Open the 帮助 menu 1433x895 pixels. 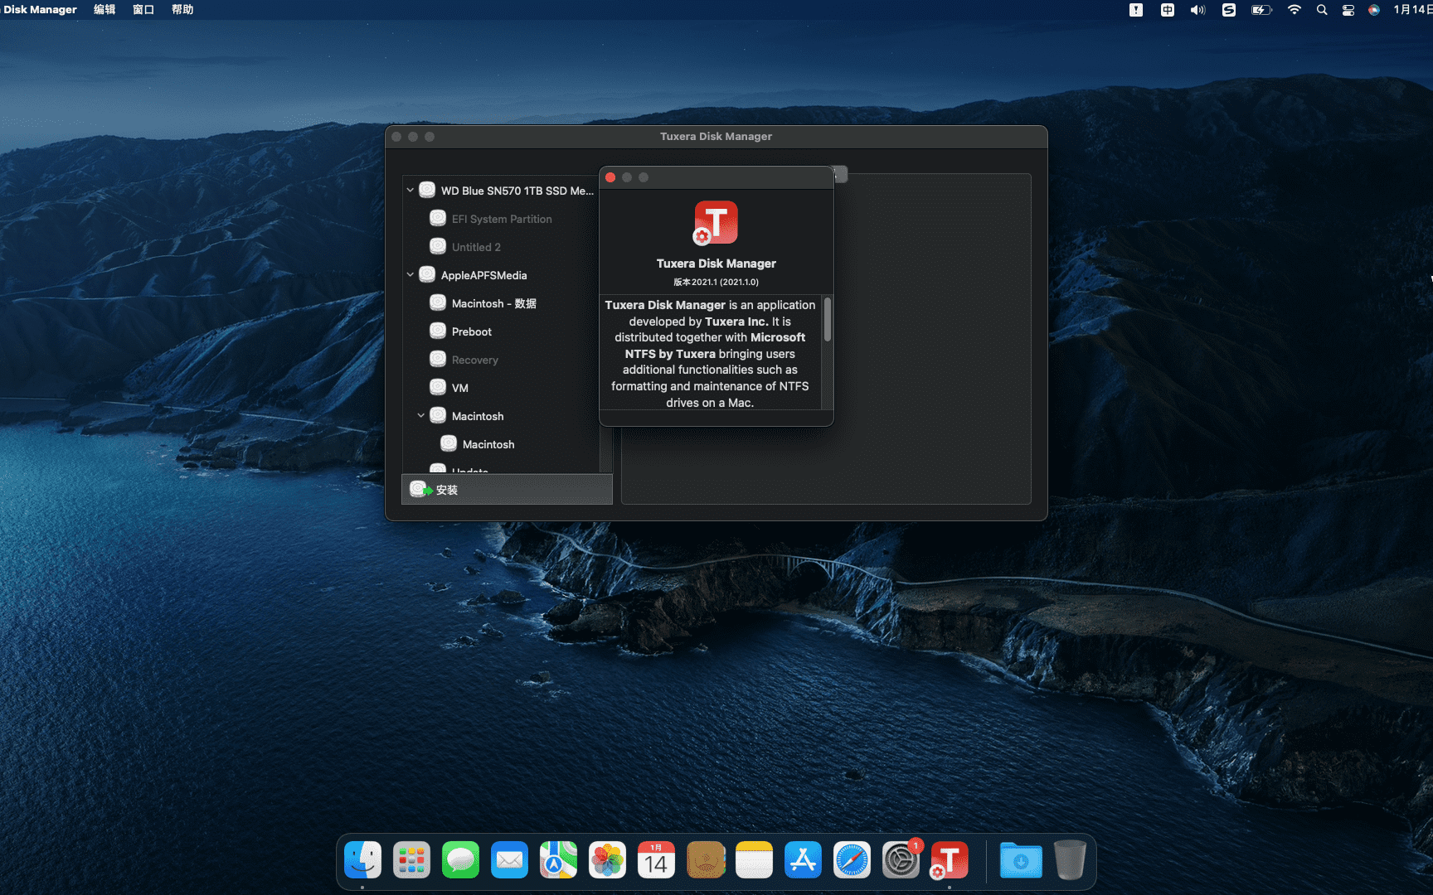click(182, 10)
